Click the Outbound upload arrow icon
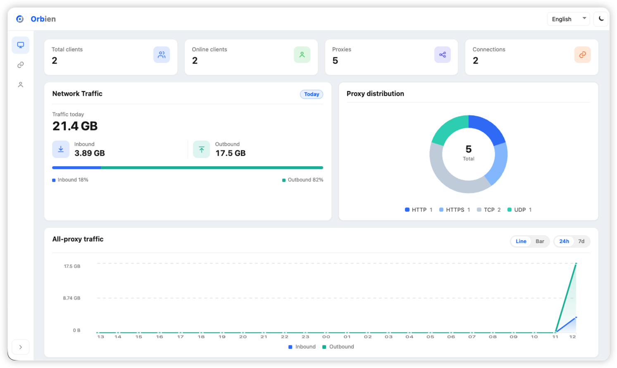617x368 pixels. coord(202,149)
